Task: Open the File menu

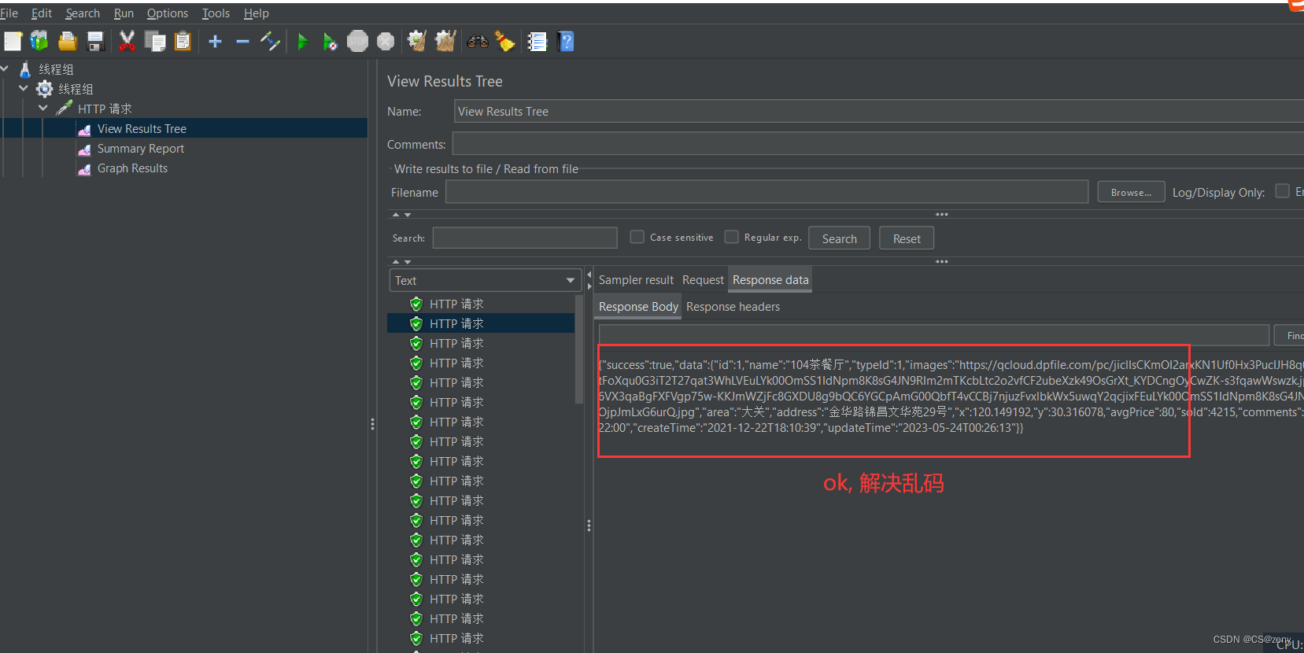Action: 9,13
